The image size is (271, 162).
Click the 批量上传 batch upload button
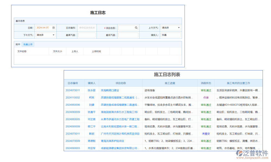27,44
